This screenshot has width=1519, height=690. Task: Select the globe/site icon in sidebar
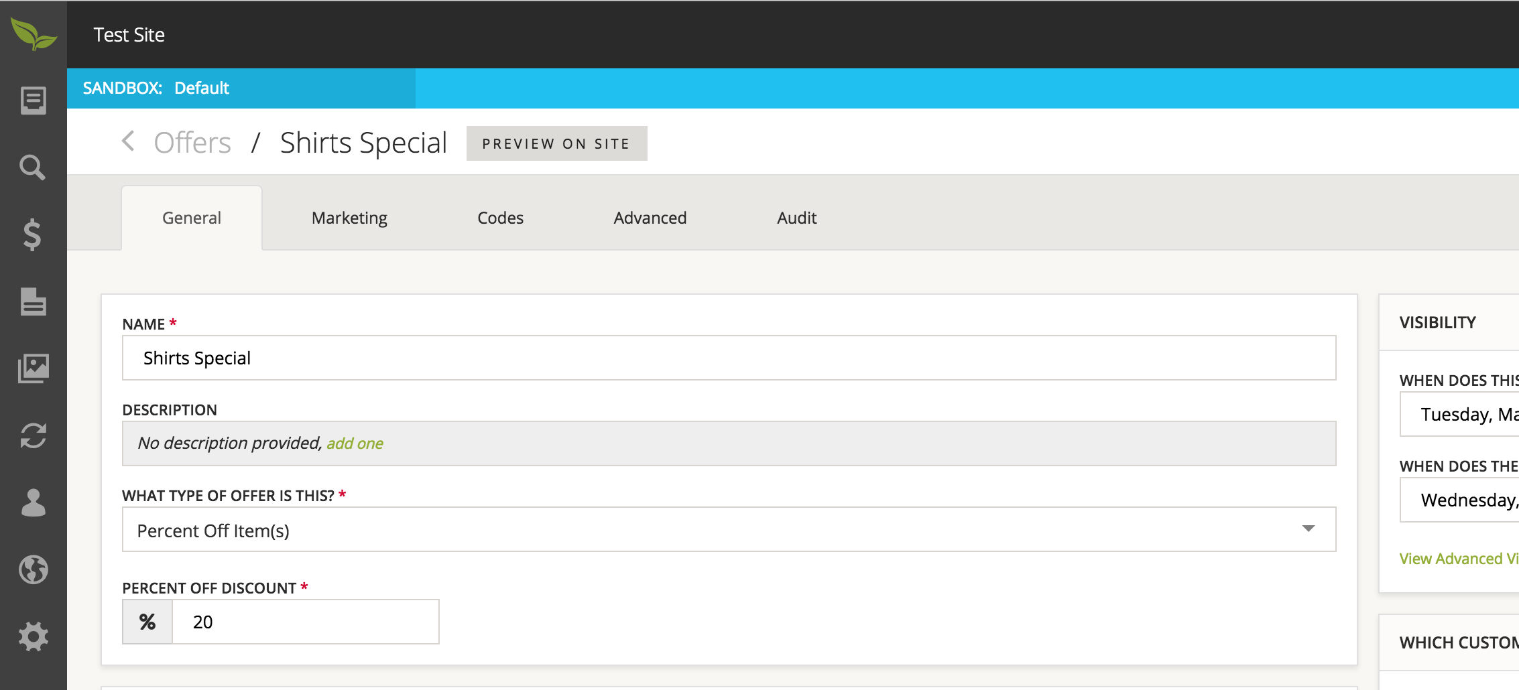(33, 569)
